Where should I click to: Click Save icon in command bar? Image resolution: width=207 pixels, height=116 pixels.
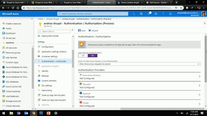coord(79,31)
